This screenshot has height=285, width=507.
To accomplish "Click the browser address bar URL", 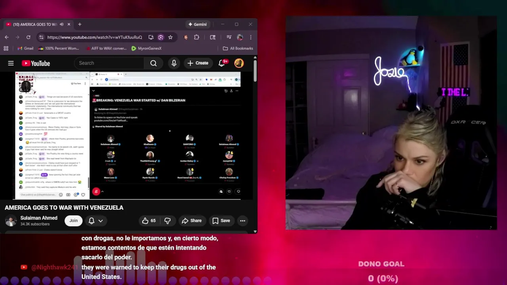I will pos(94,37).
